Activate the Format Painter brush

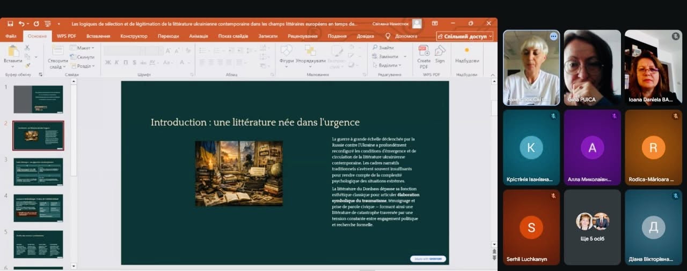click(27, 65)
